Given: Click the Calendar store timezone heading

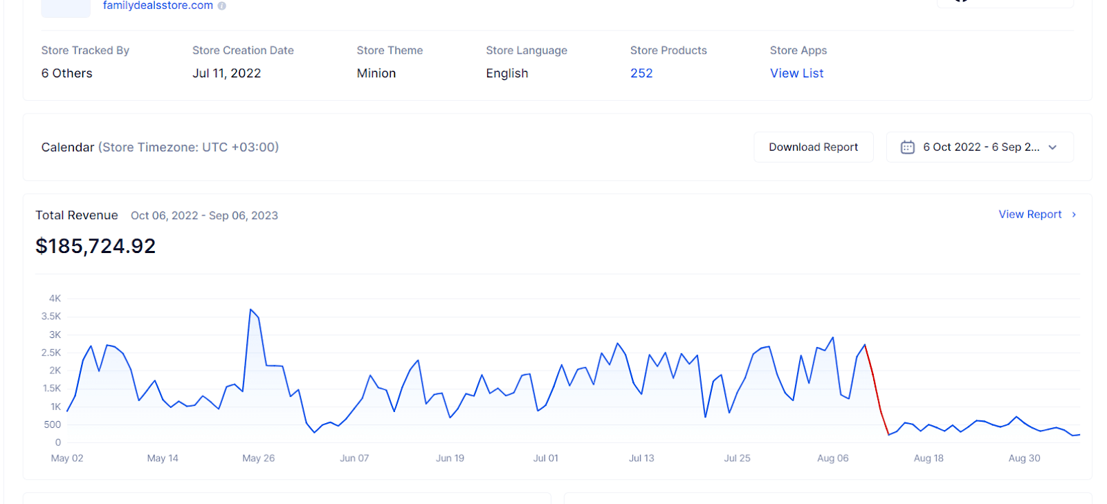Looking at the screenshot, I should point(160,147).
